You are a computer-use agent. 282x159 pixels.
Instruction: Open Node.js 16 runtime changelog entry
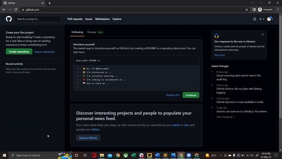tap(241, 111)
